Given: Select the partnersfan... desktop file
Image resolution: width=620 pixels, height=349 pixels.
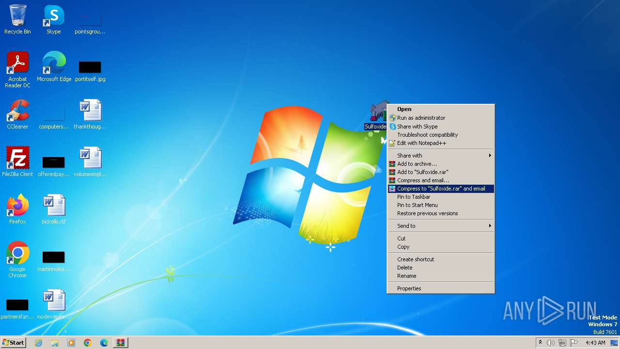Looking at the screenshot, I should tap(17, 308).
